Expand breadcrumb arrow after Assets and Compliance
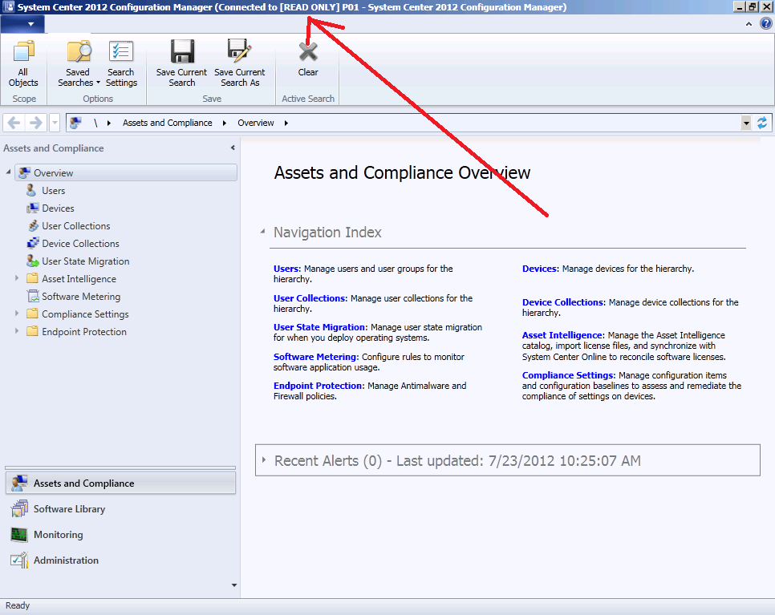The height and width of the screenshot is (615, 775). click(x=225, y=123)
